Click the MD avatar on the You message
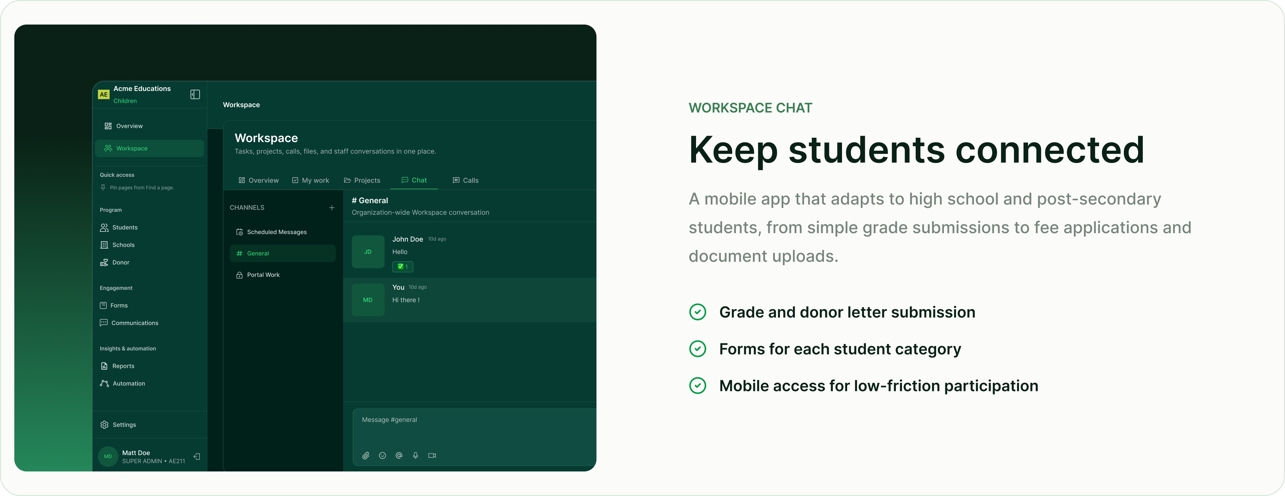 tap(368, 300)
